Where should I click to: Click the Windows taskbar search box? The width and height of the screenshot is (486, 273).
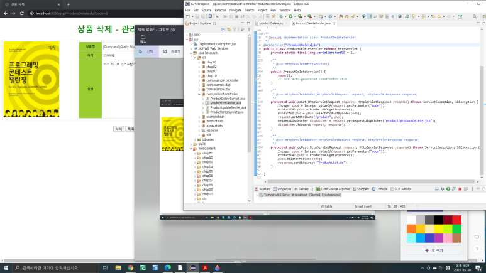pos(56,268)
